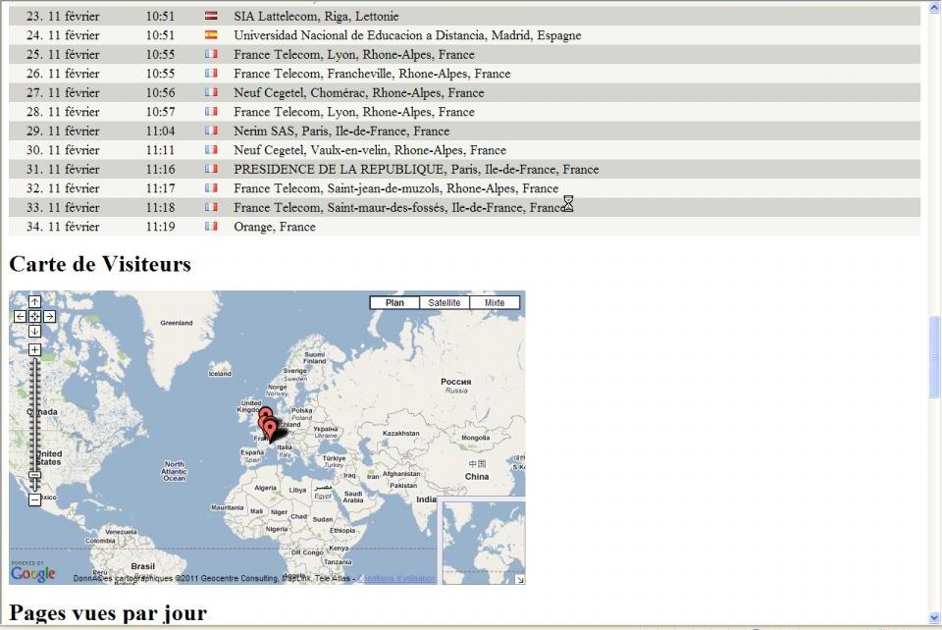Click the scrollbar up arrow

pos(934,7)
